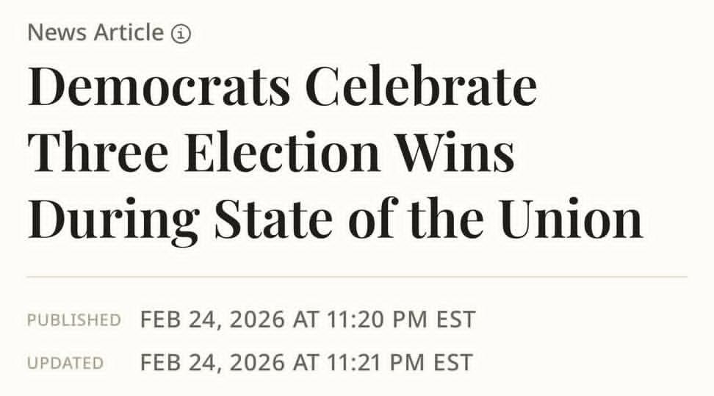Click the word Union in headline
The image size is (714, 396).
click(x=571, y=220)
